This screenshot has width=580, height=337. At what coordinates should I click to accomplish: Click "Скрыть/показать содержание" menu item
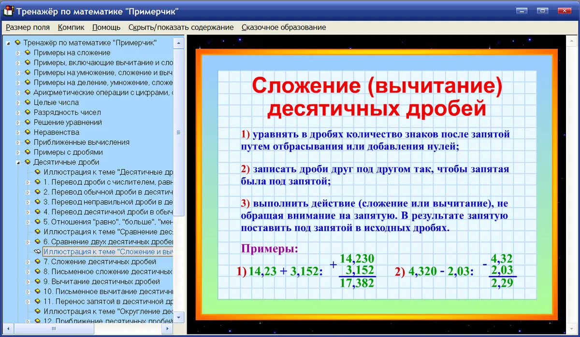[x=181, y=28]
